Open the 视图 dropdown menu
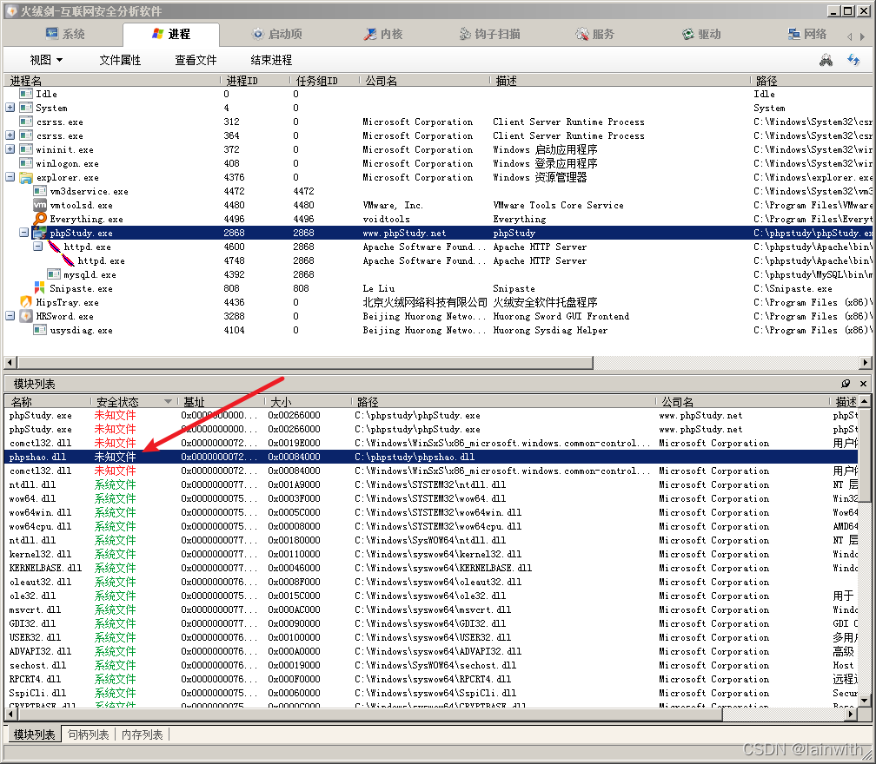 [46, 60]
